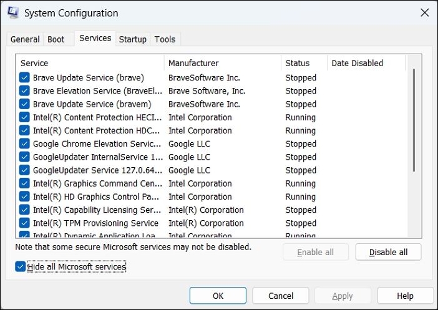Sort list by Service column header
Screen dimensions: 438x310
click(90, 63)
